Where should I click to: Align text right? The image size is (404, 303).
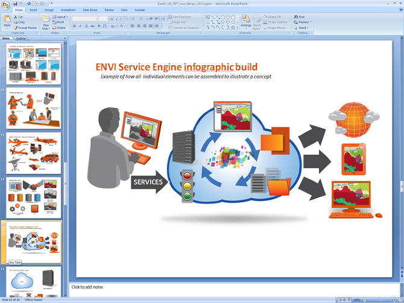(145, 26)
